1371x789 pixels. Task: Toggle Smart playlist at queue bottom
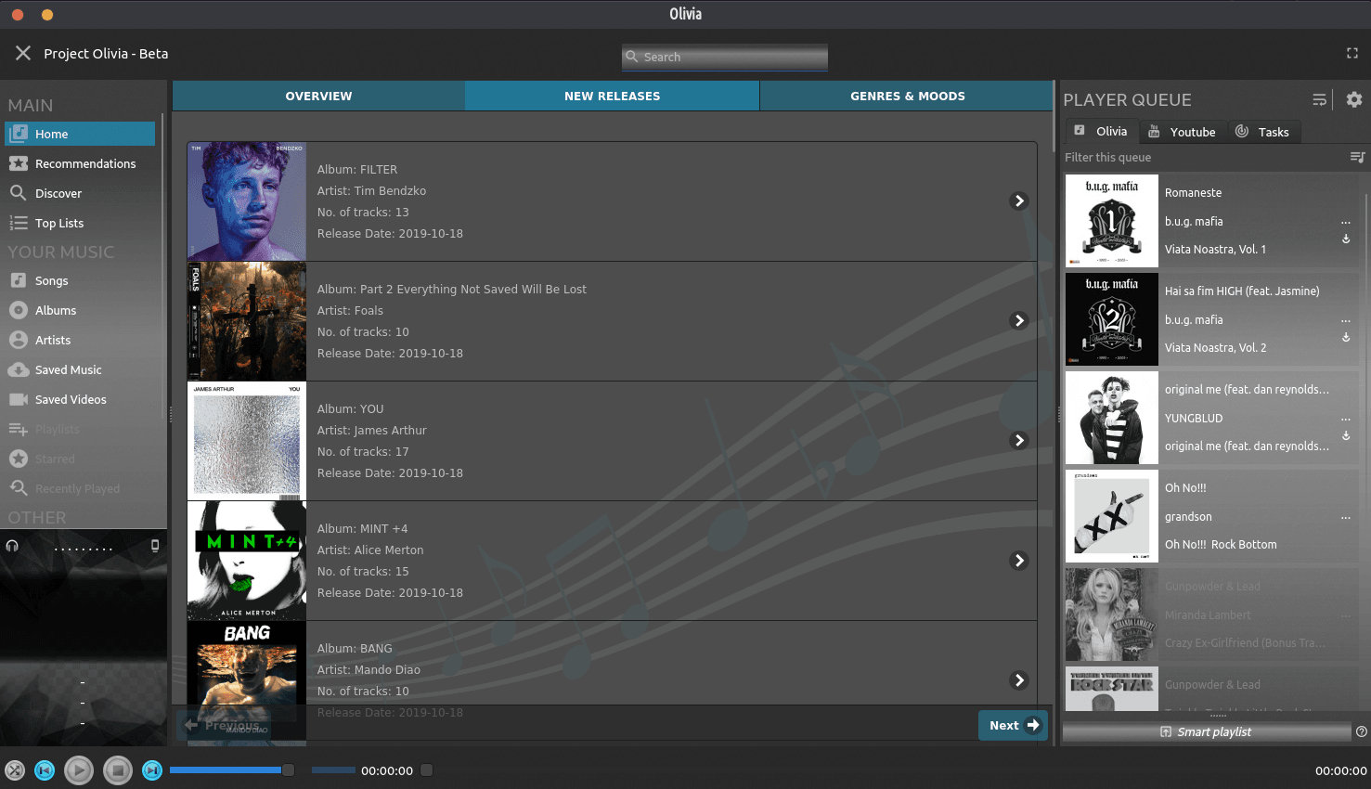tap(1205, 731)
